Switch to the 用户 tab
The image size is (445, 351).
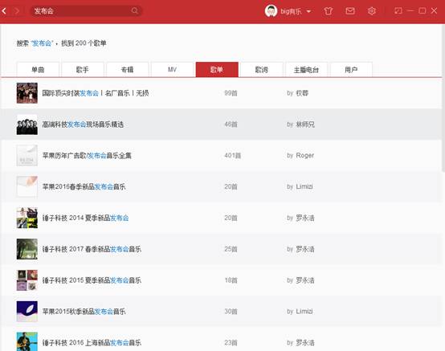(x=351, y=70)
